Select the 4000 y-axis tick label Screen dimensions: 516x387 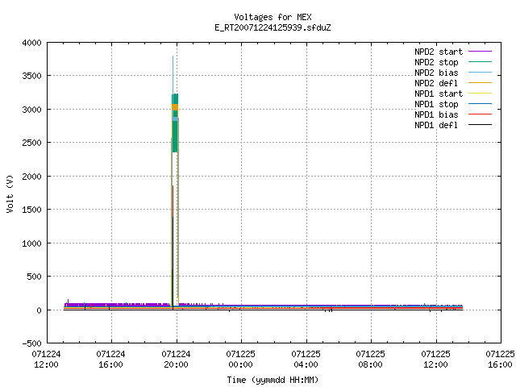pos(31,43)
